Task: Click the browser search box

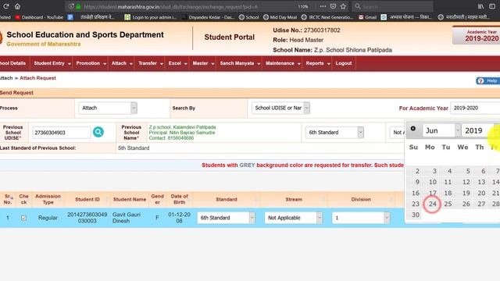Action: tap(393, 6)
